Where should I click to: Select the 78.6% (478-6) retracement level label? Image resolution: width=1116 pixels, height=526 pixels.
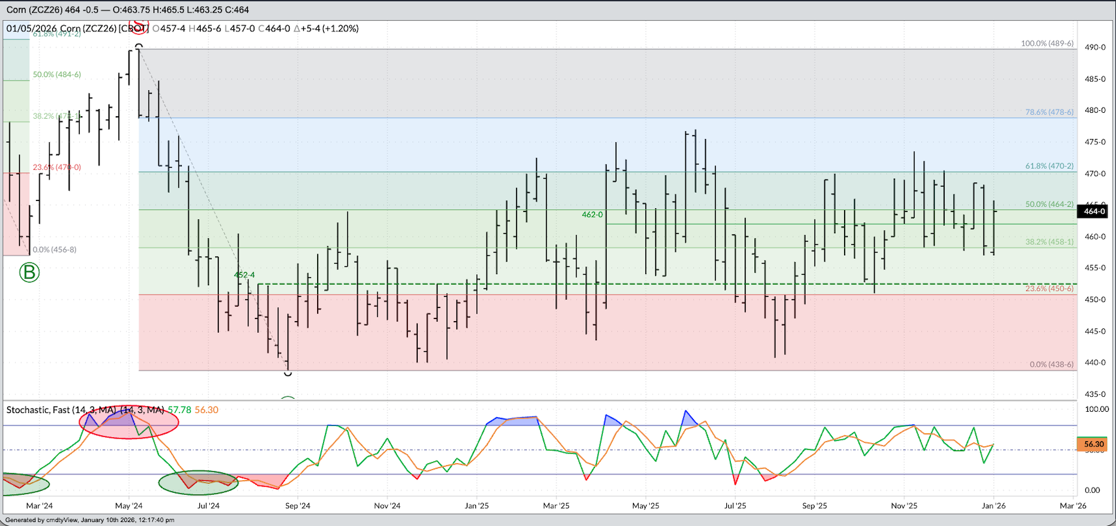[x=1049, y=112]
